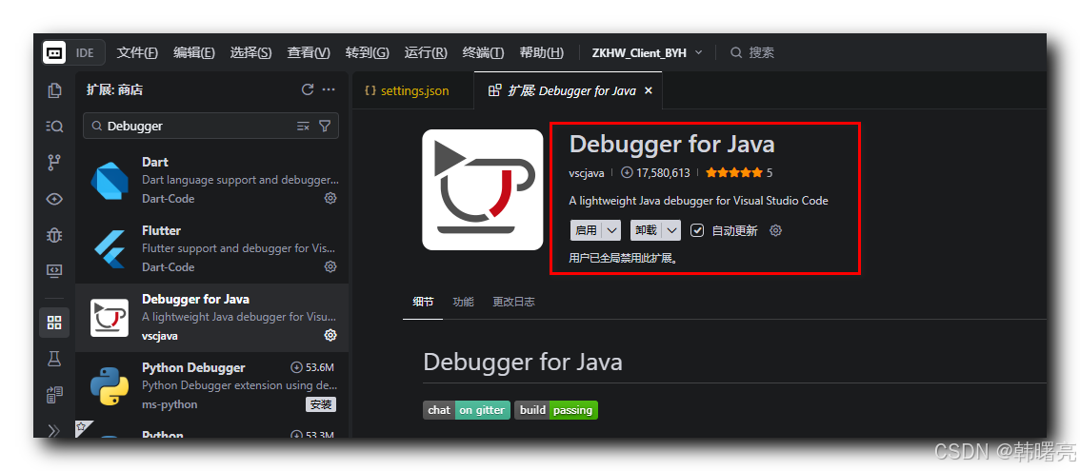
Task: Open the chat on gitter badge
Action: pyautogui.click(x=467, y=410)
